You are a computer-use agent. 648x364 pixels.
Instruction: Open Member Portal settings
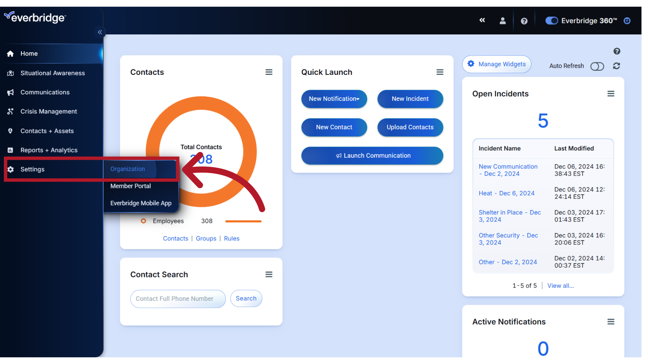click(x=130, y=186)
